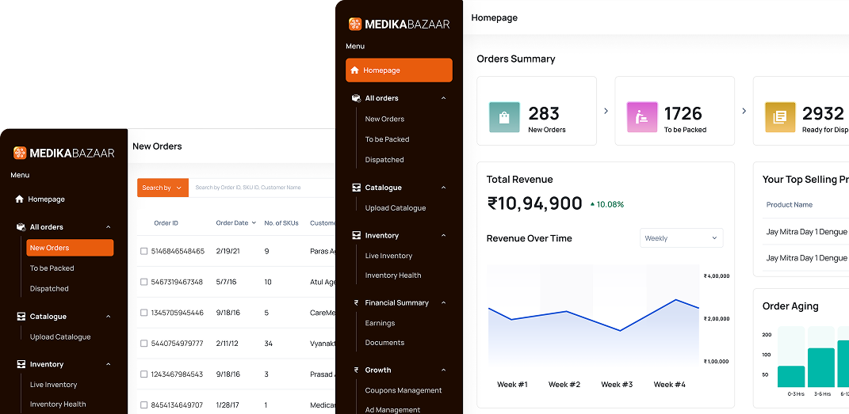Collapse Catalogue chevron in Homepage window
This screenshot has height=414, width=849.
tap(443, 188)
